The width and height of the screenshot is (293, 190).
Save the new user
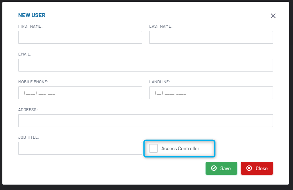click(221, 168)
